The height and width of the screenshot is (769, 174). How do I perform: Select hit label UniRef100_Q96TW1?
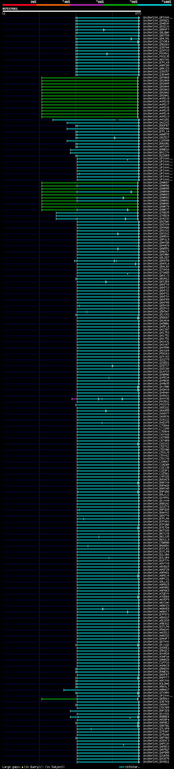point(156,726)
